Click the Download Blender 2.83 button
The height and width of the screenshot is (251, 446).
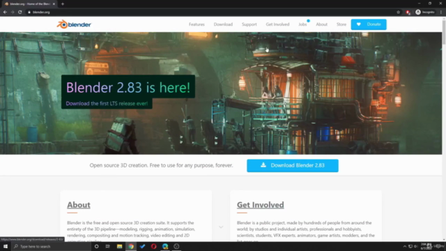[x=293, y=165]
